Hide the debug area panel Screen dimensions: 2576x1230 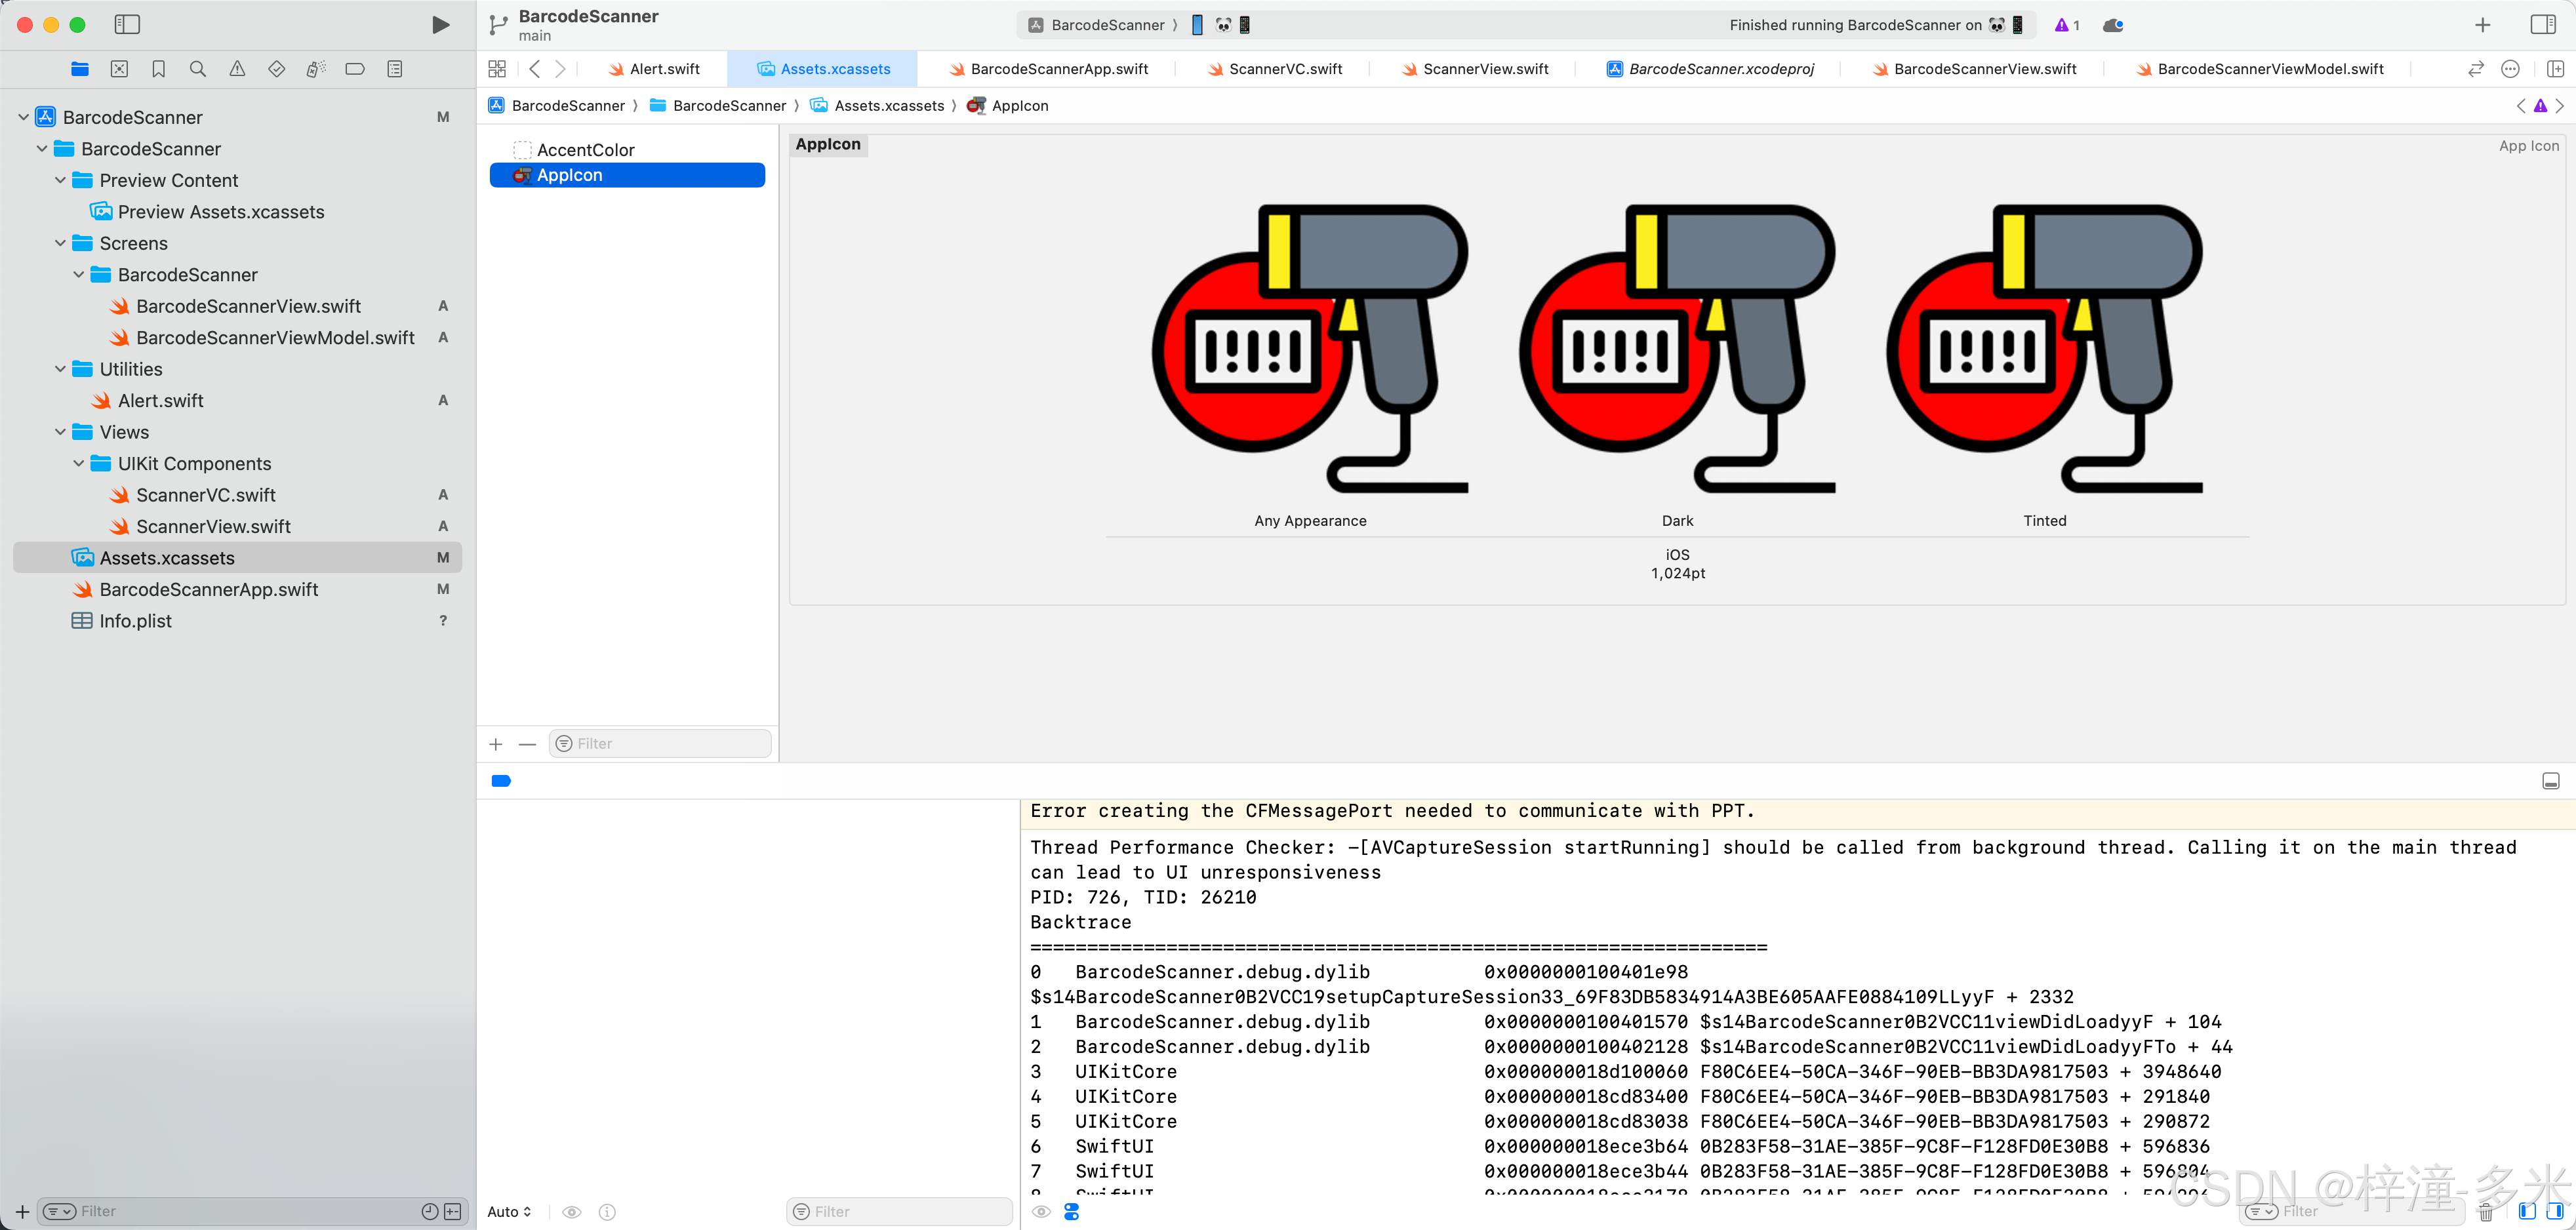click(x=2550, y=781)
